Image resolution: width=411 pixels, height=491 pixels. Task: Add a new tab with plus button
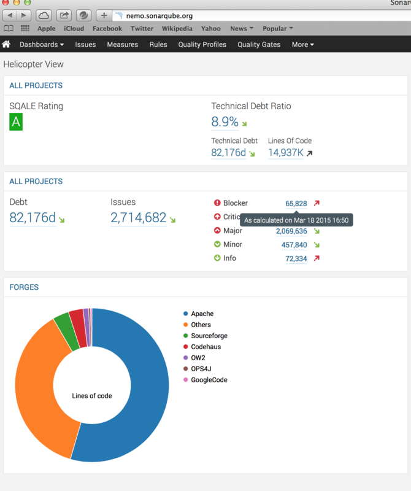pos(104,15)
